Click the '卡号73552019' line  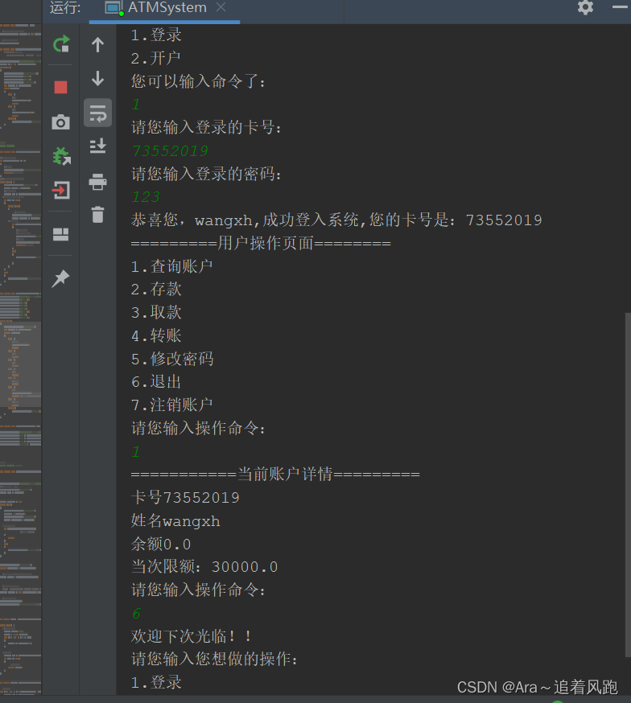click(x=185, y=498)
